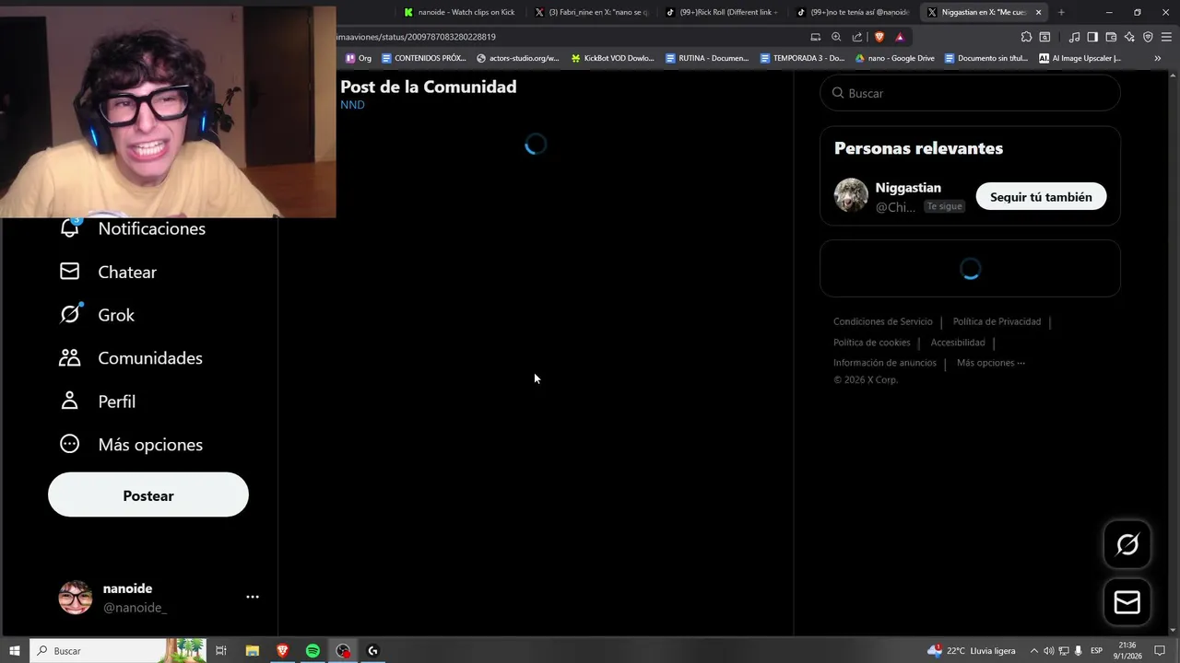Open the Niggastian profile name link
Screen dimensions: 1180x663
pos(908,188)
